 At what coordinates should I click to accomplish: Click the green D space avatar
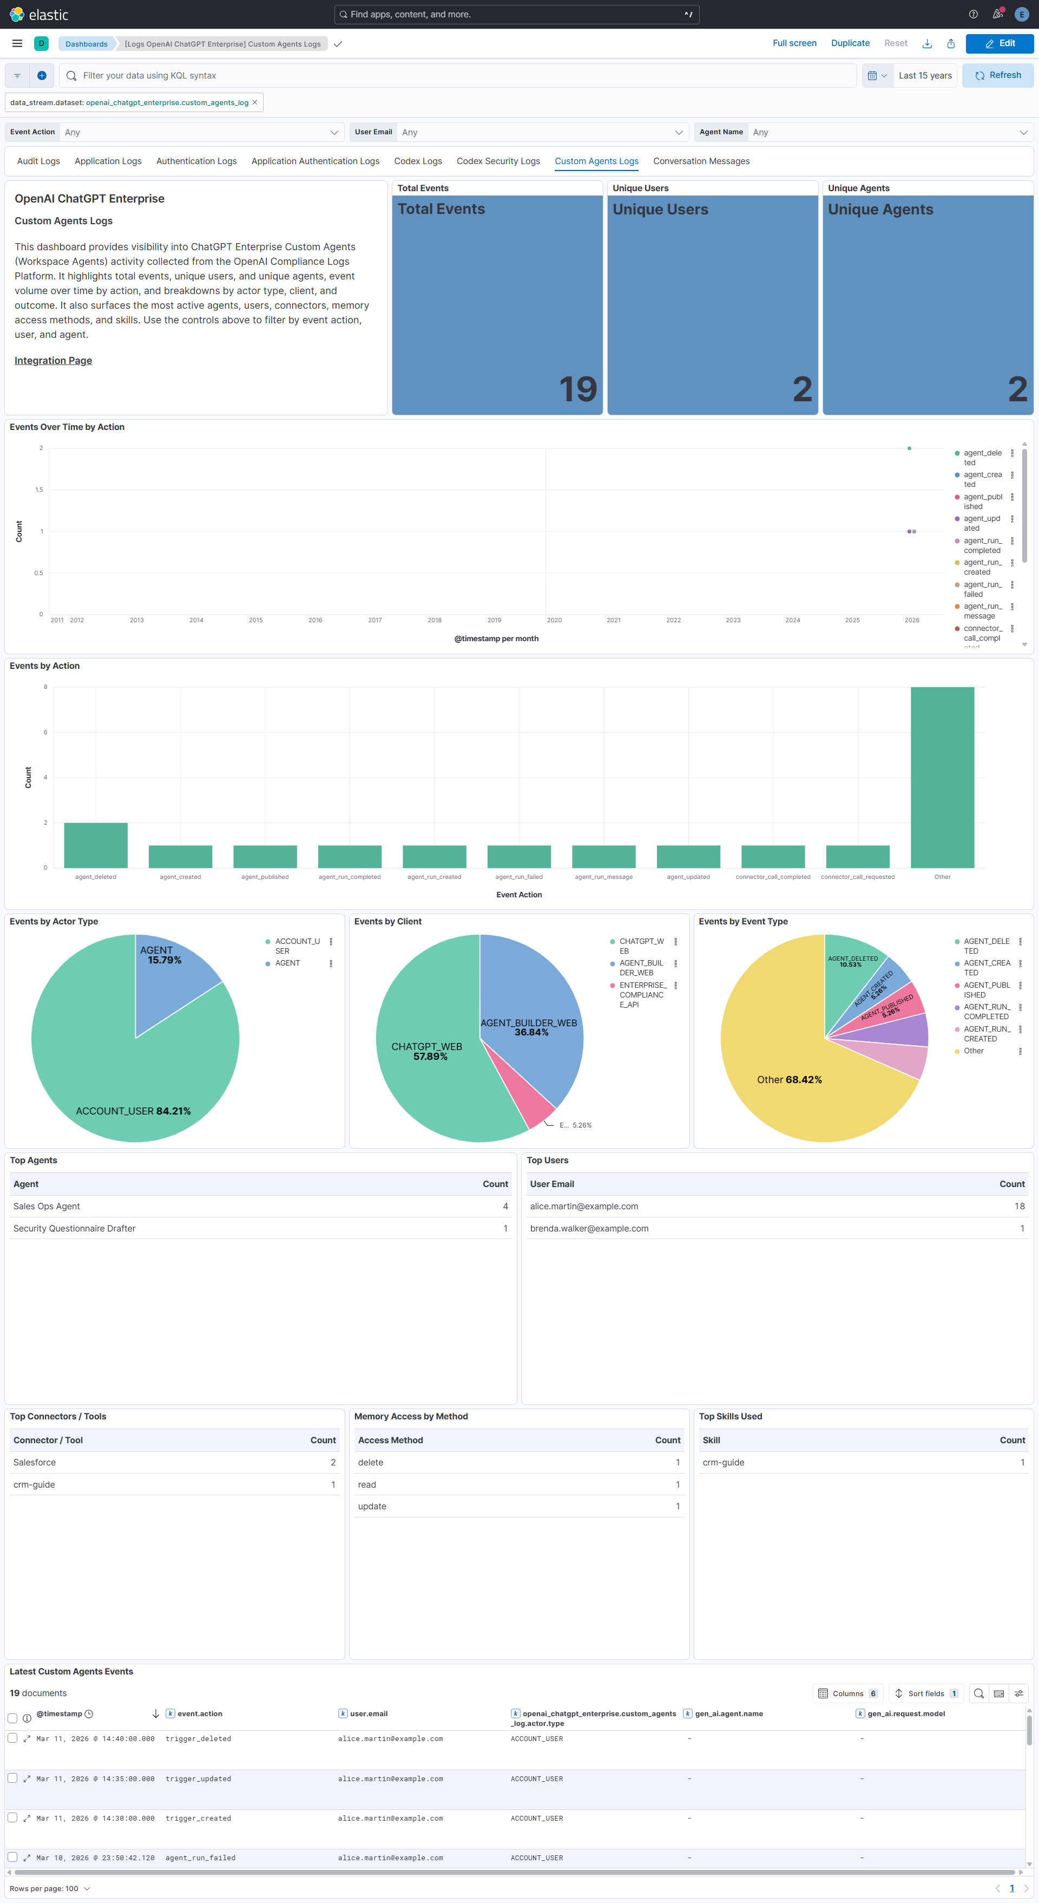tap(41, 43)
